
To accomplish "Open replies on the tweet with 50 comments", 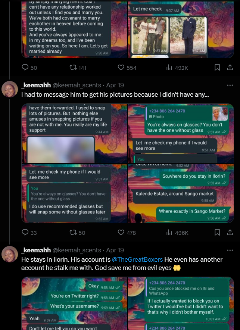I will (29, 68).
